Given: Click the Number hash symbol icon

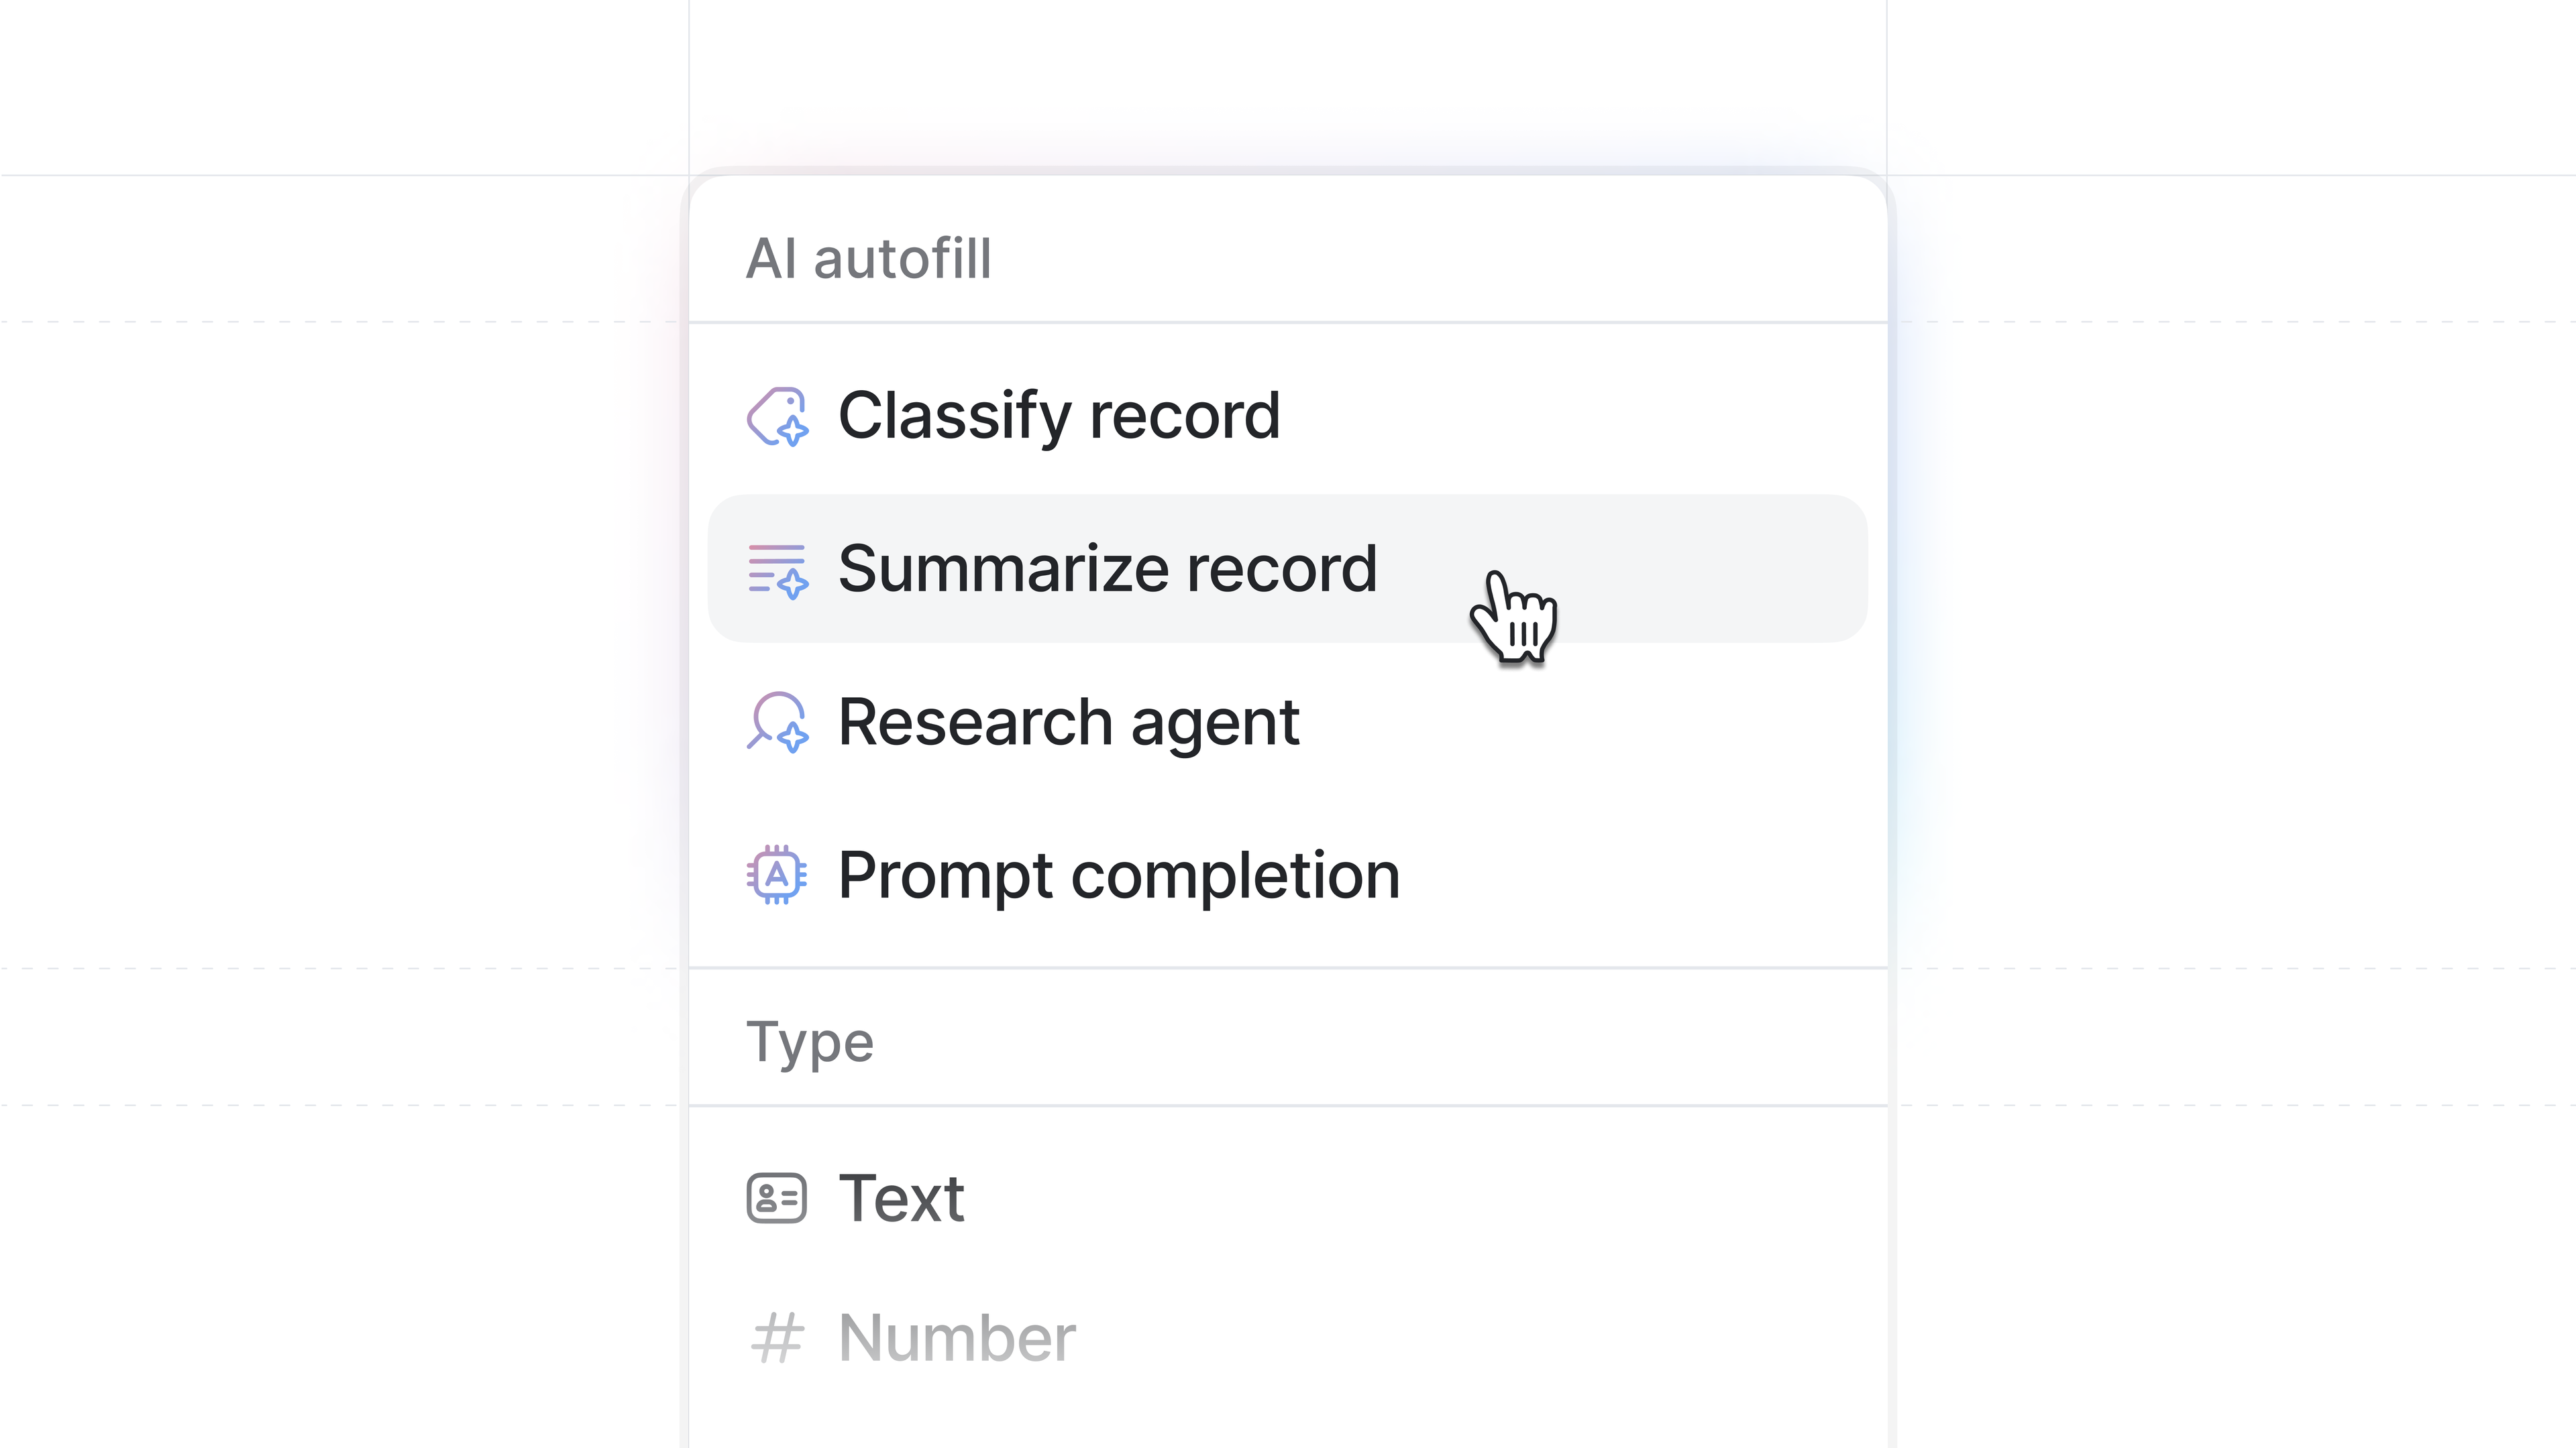Looking at the screenshot, I should click(x=777, y=1338).
